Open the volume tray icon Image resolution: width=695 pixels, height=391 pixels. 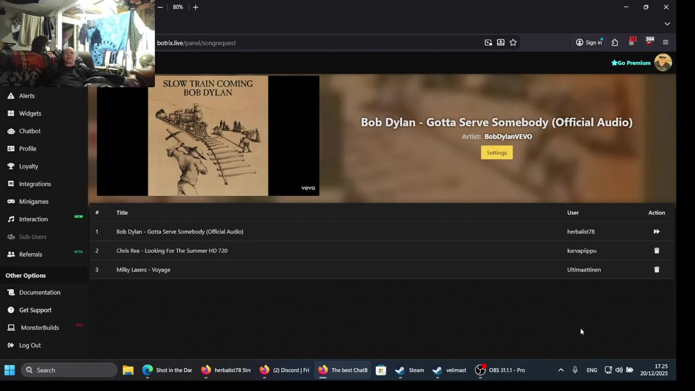point(619,370)
